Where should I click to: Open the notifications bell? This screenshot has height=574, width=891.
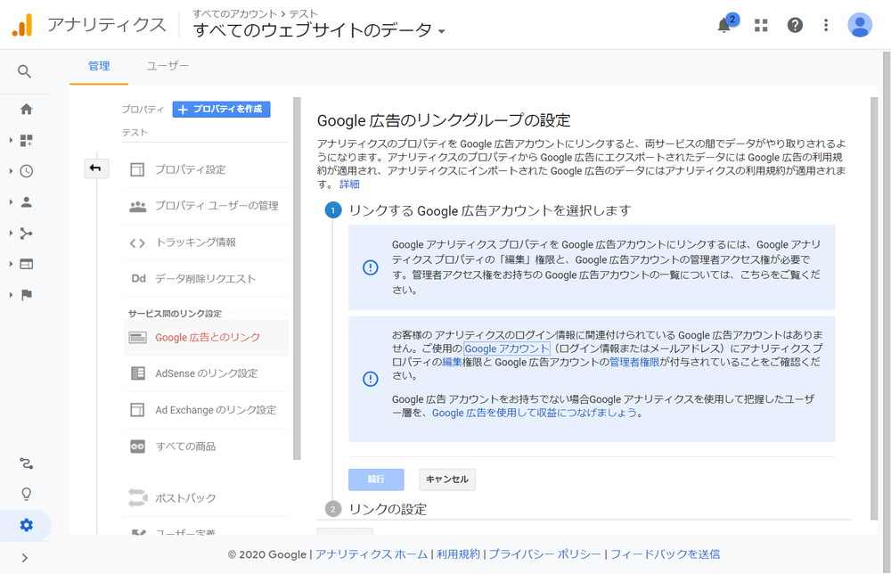[723, 25]
